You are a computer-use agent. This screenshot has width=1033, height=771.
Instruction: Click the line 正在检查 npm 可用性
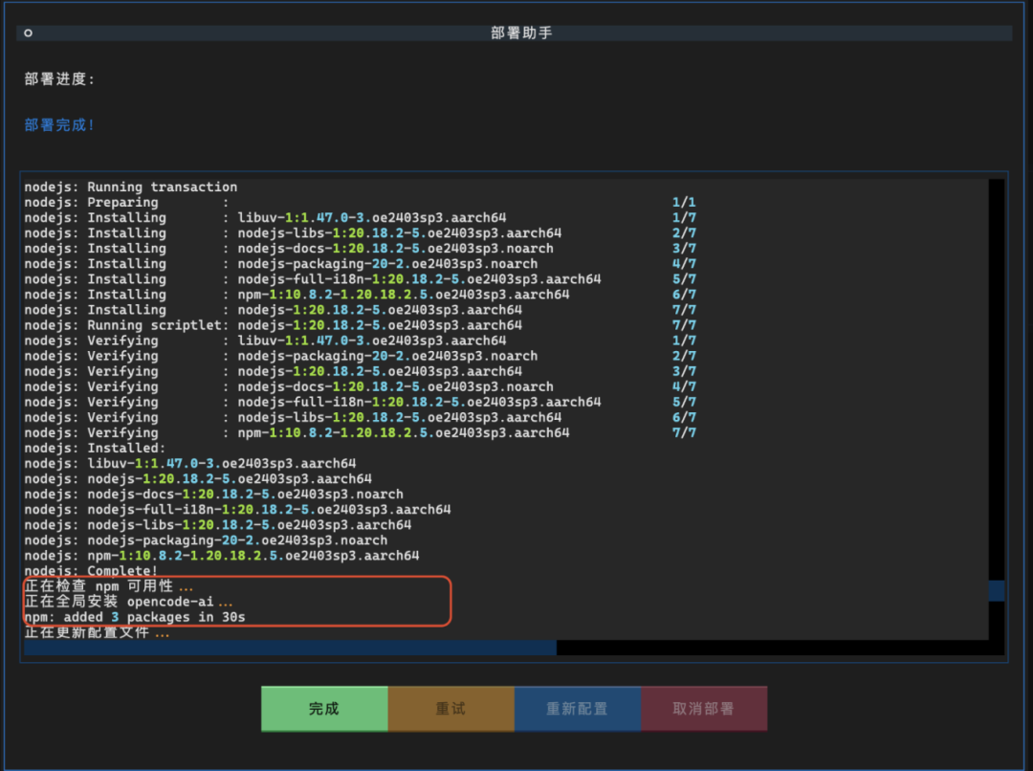[x=109, y=586]
